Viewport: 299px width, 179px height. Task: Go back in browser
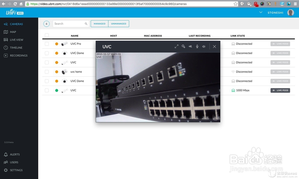(4, 4)
